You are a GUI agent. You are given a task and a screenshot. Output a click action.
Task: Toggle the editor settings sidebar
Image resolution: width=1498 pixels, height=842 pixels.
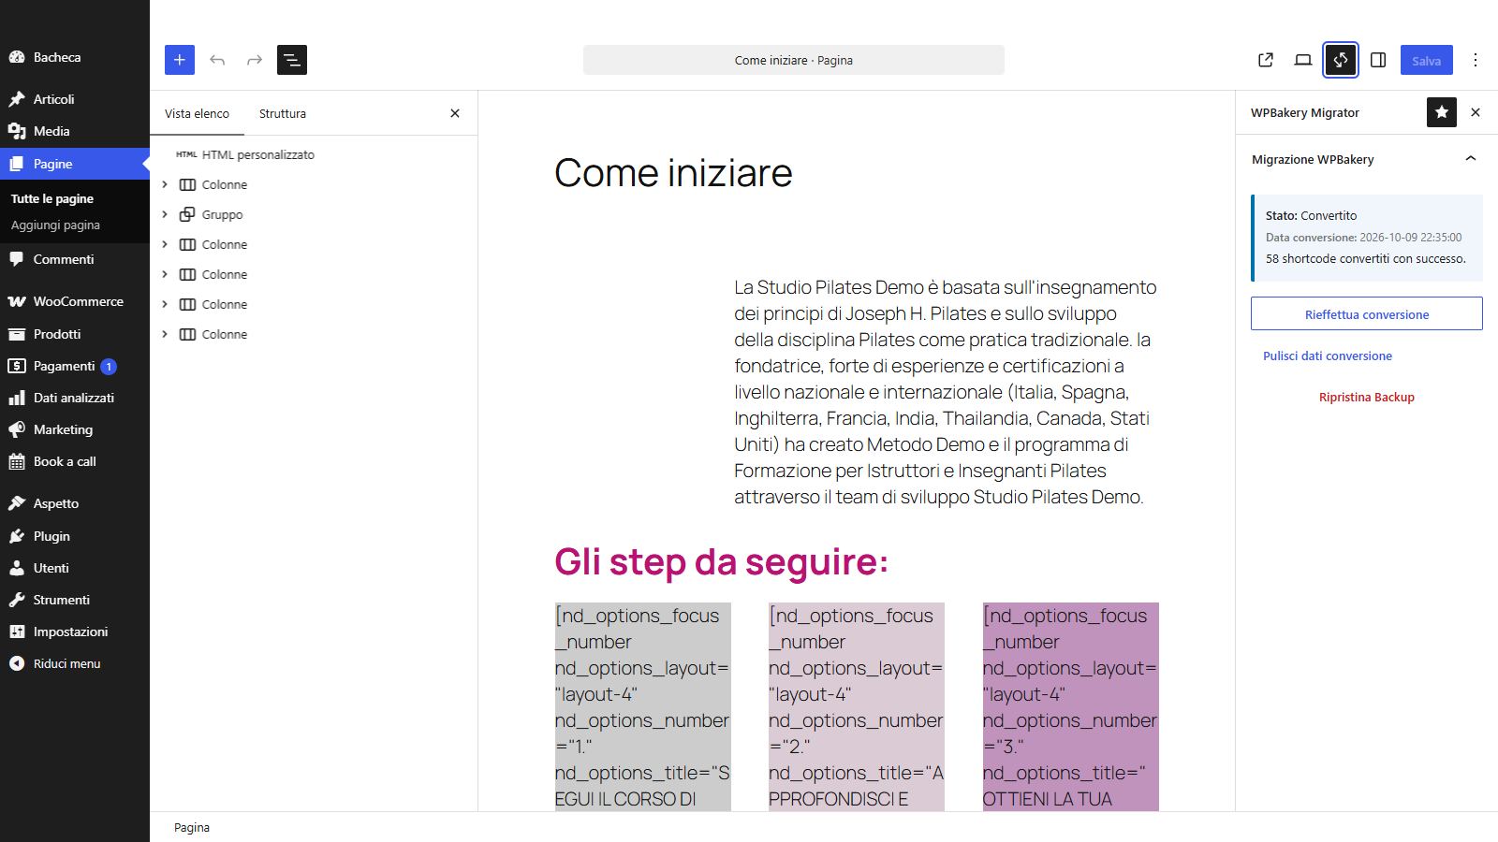coord(1378,60)
